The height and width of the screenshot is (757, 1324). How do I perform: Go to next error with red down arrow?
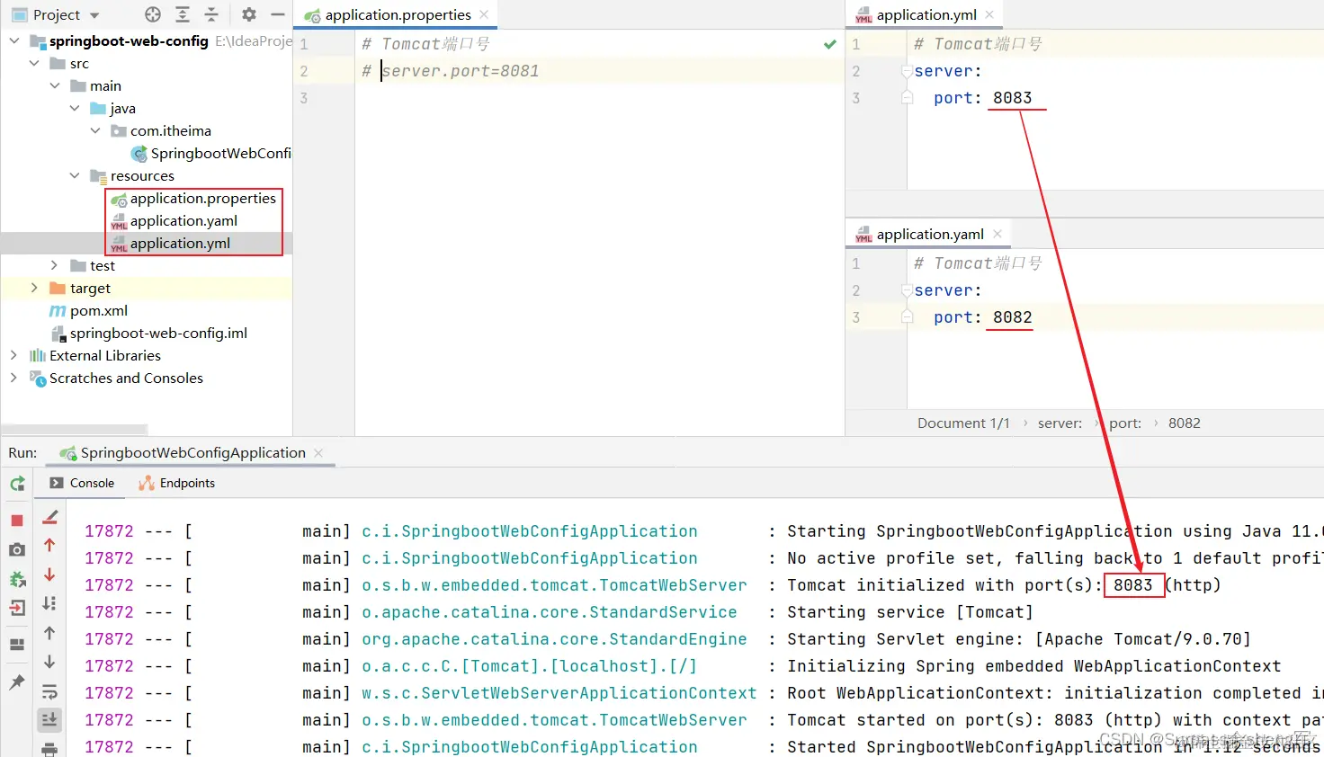(x=49, y=574)
